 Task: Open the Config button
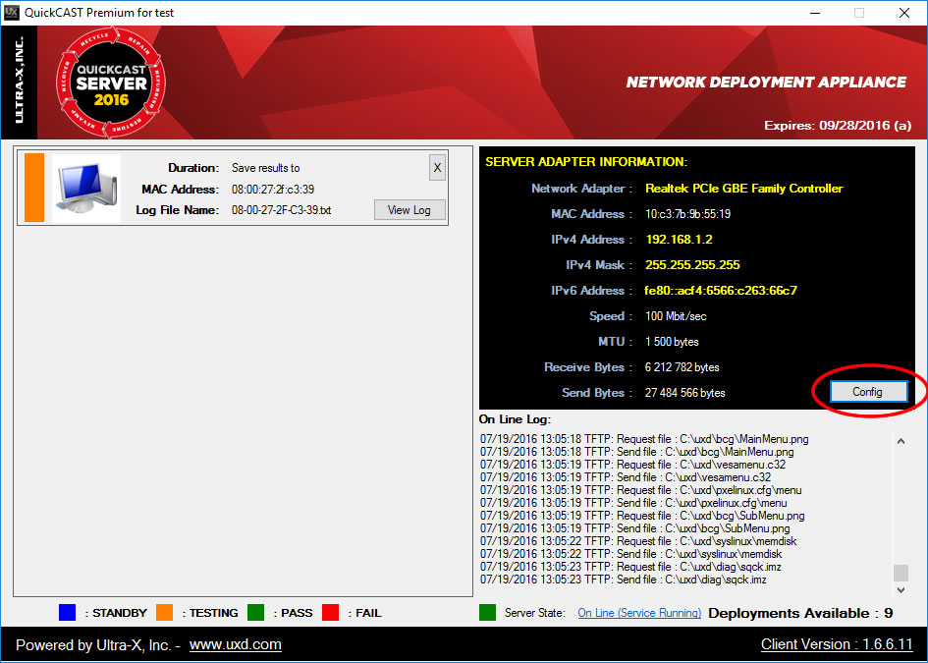(866, 391)
